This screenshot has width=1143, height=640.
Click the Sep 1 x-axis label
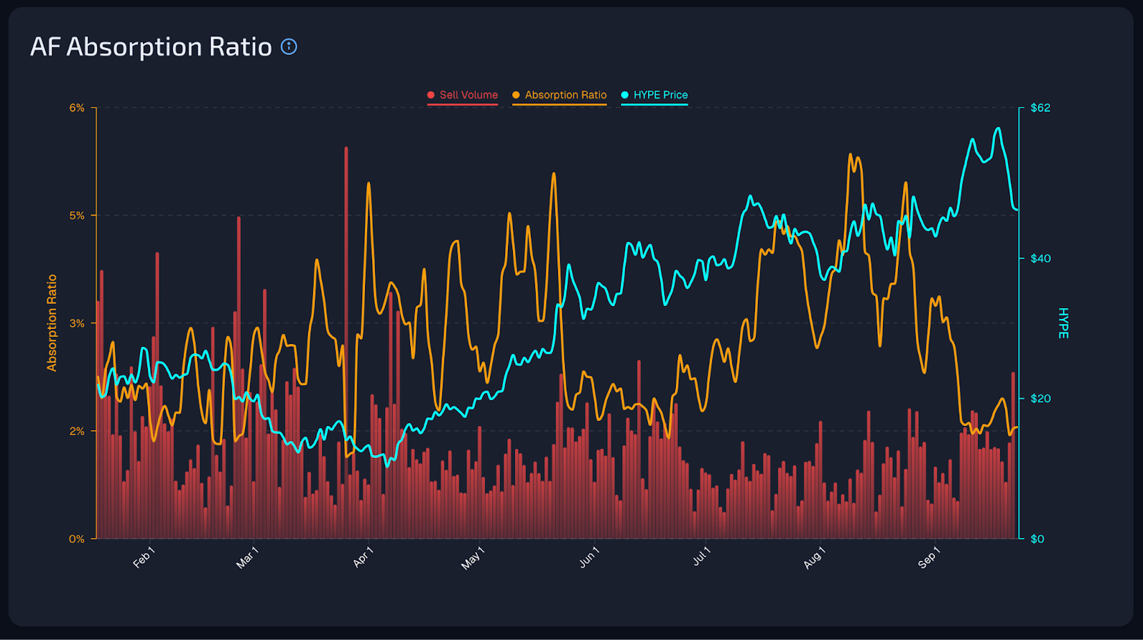pyautogui.click(x=929, y=557)
